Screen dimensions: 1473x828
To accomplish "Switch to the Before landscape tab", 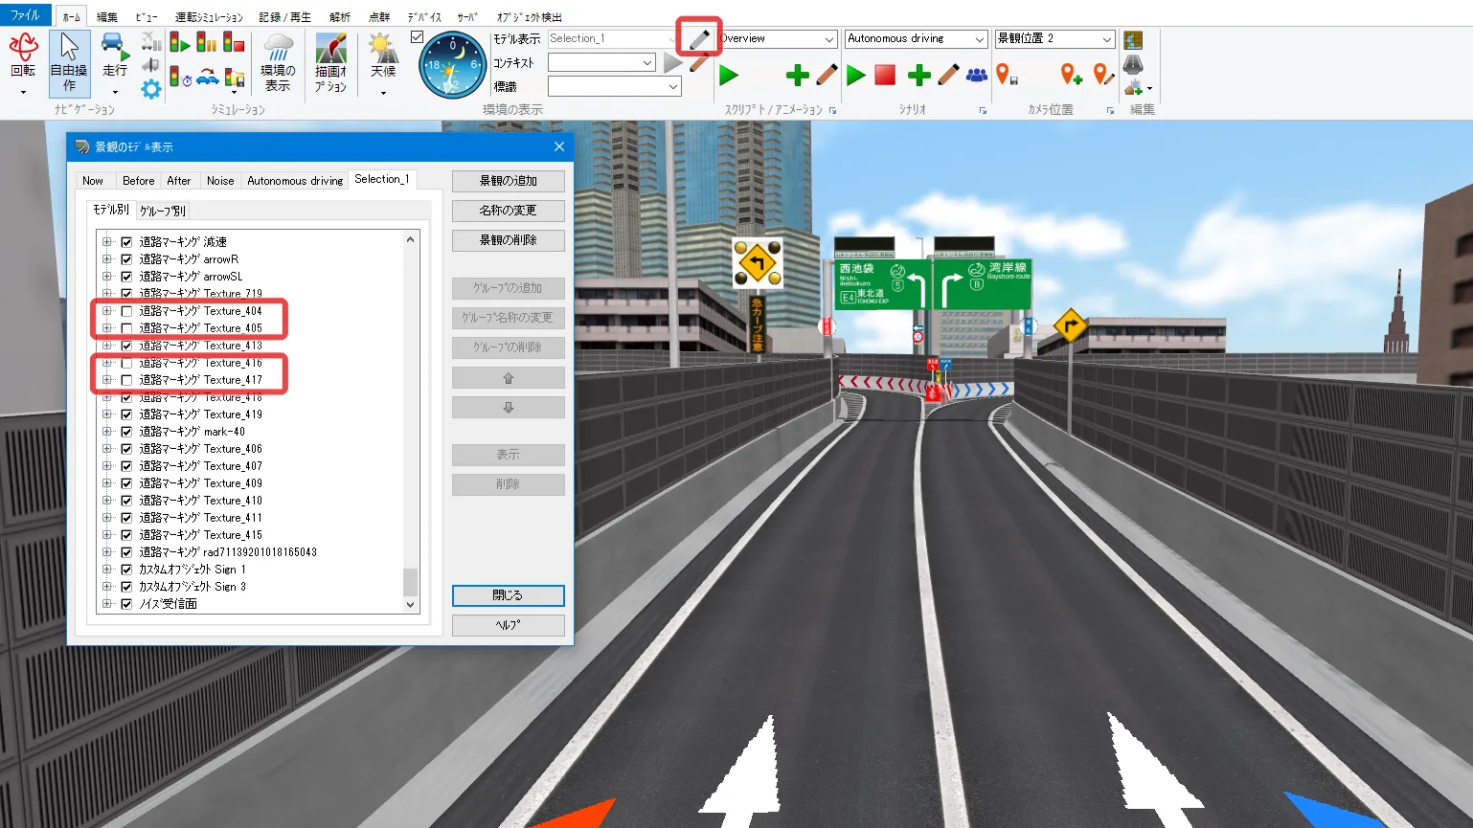I will click(138, 181).
